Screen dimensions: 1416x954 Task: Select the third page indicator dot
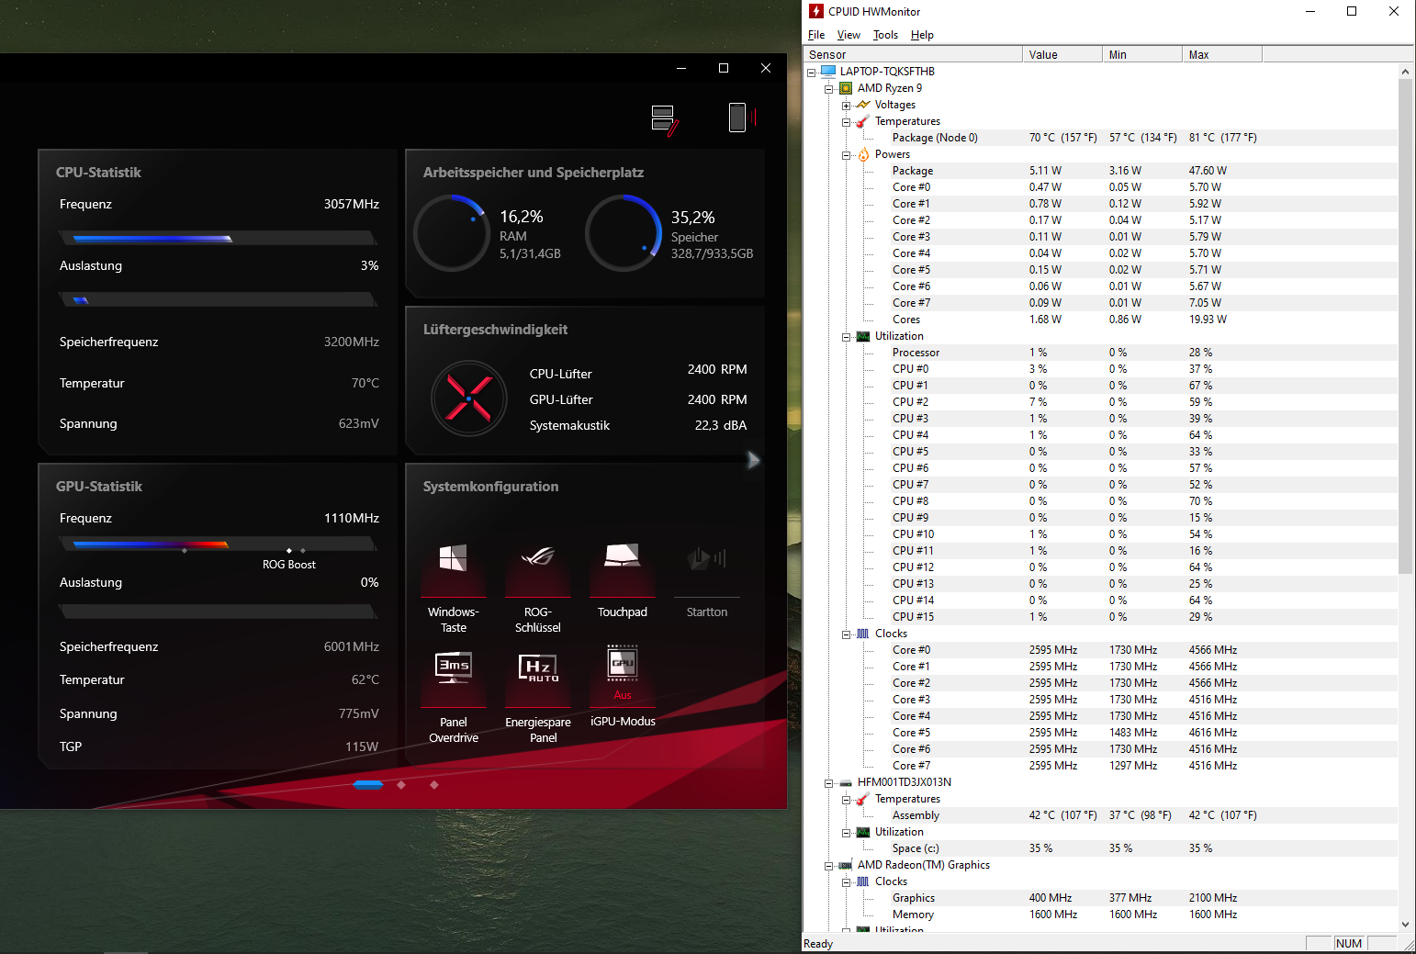click(434, 784)
